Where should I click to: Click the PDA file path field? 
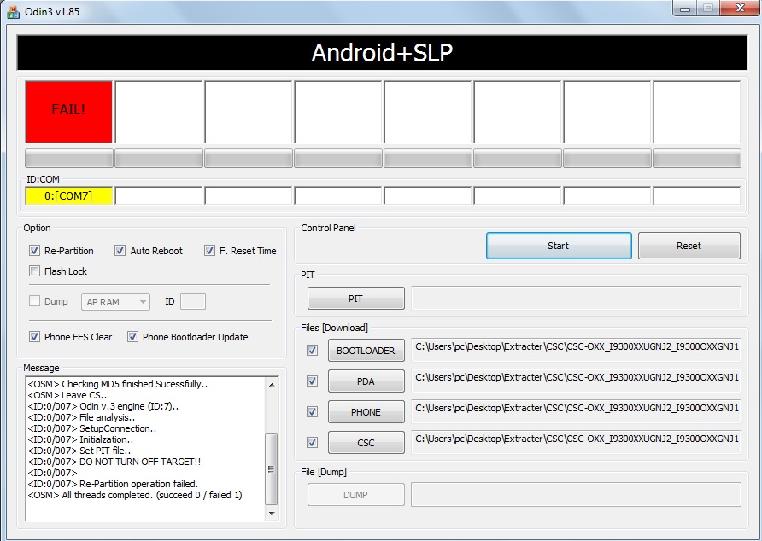[577, 381]
